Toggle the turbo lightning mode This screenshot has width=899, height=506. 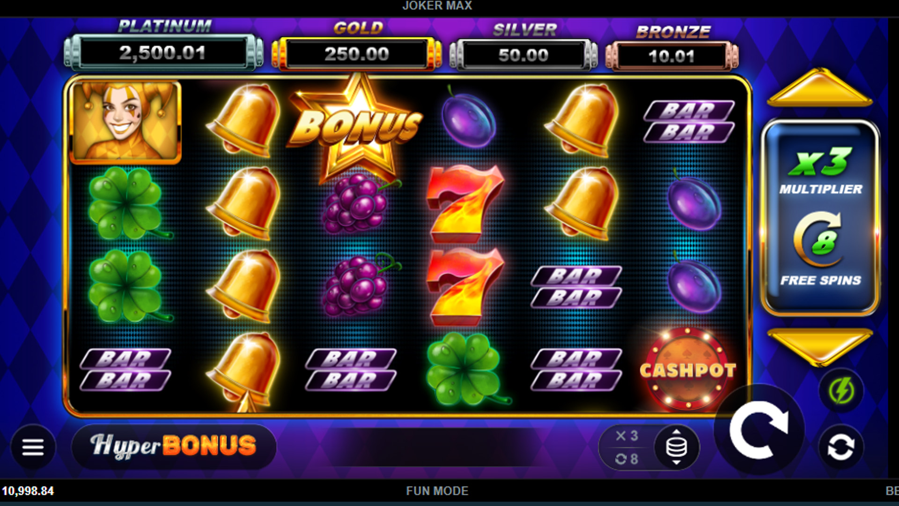coord(841,391)
